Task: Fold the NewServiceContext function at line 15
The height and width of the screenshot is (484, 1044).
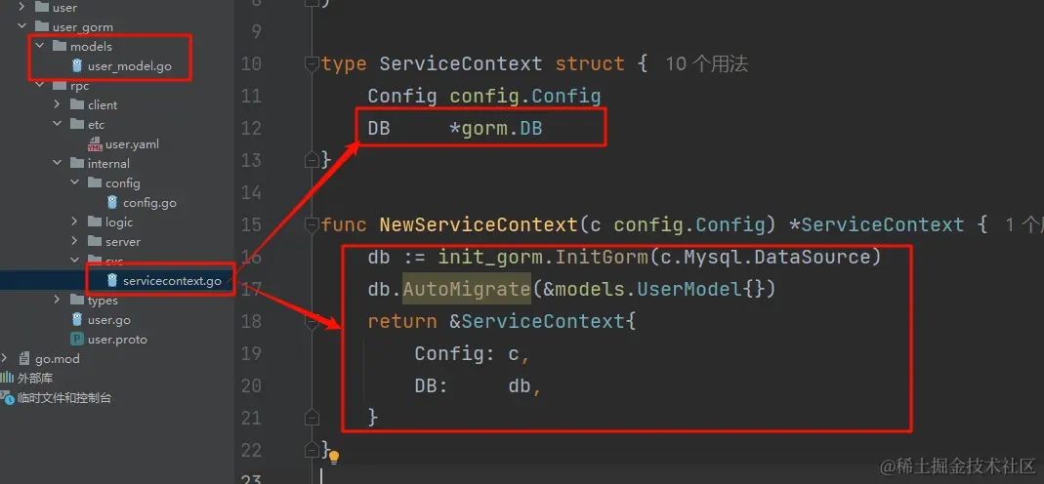Action: [311, 224]
